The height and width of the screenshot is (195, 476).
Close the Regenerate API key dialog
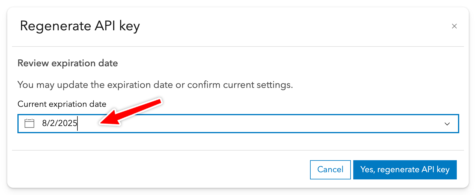click(454, 26)
